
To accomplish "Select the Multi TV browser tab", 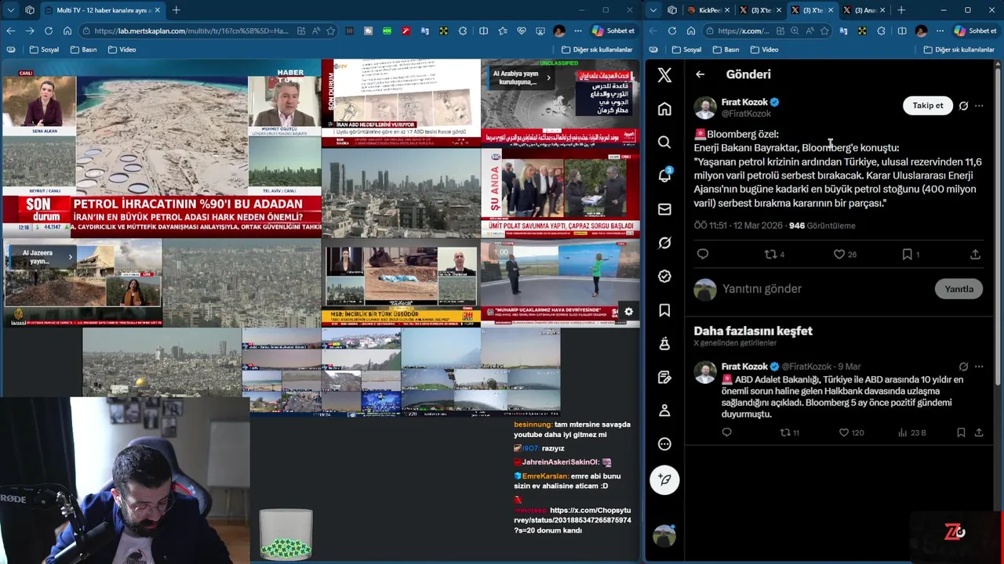I will click(x=102, y=10).
